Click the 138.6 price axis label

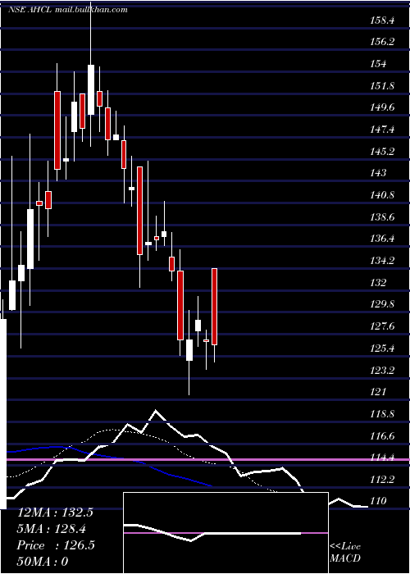383,216
